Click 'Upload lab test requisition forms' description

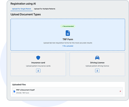click(x=68, y=43)
